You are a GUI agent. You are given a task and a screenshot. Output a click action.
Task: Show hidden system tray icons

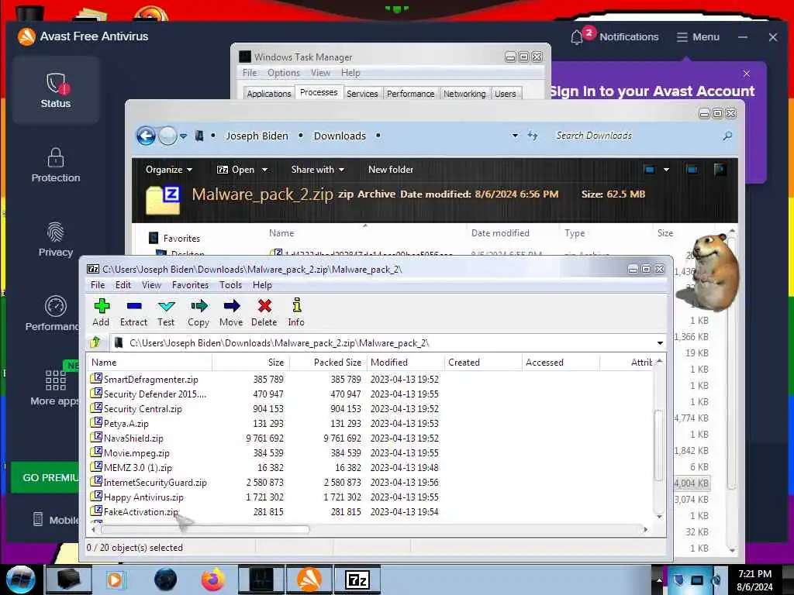(659, 580)
